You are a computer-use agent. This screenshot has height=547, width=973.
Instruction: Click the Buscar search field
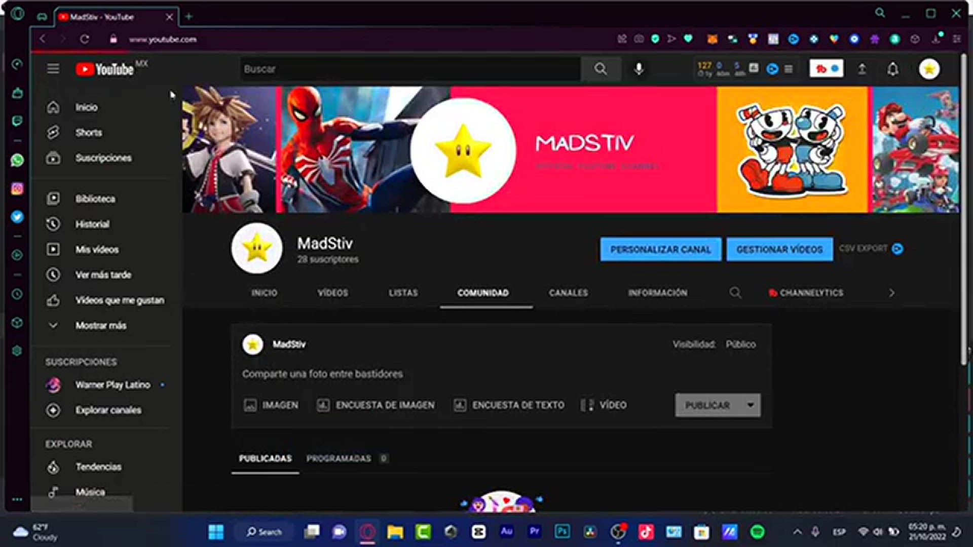(x=410, y=69)
